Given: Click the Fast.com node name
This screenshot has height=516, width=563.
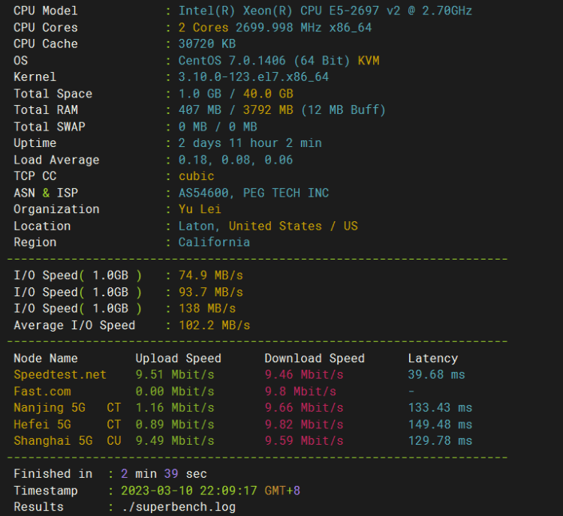Looking at the screenshot, I should pos(42,391).
